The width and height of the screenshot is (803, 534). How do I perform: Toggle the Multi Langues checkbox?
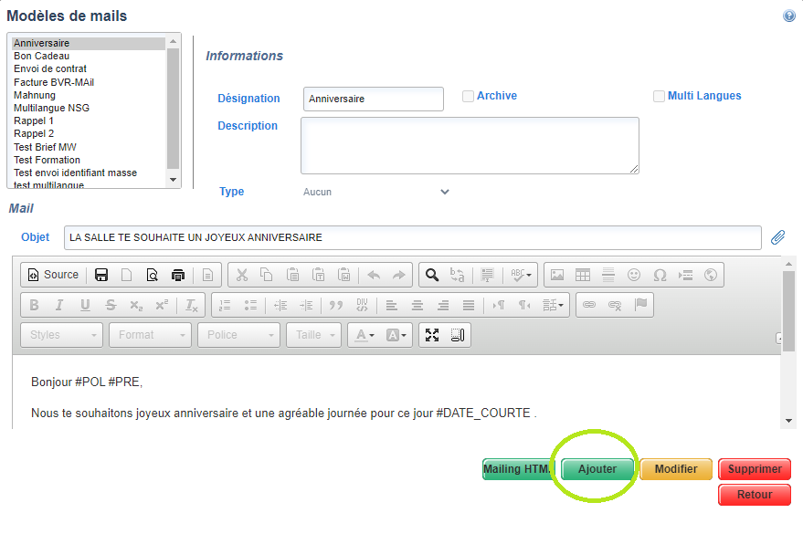click(659, 96)
